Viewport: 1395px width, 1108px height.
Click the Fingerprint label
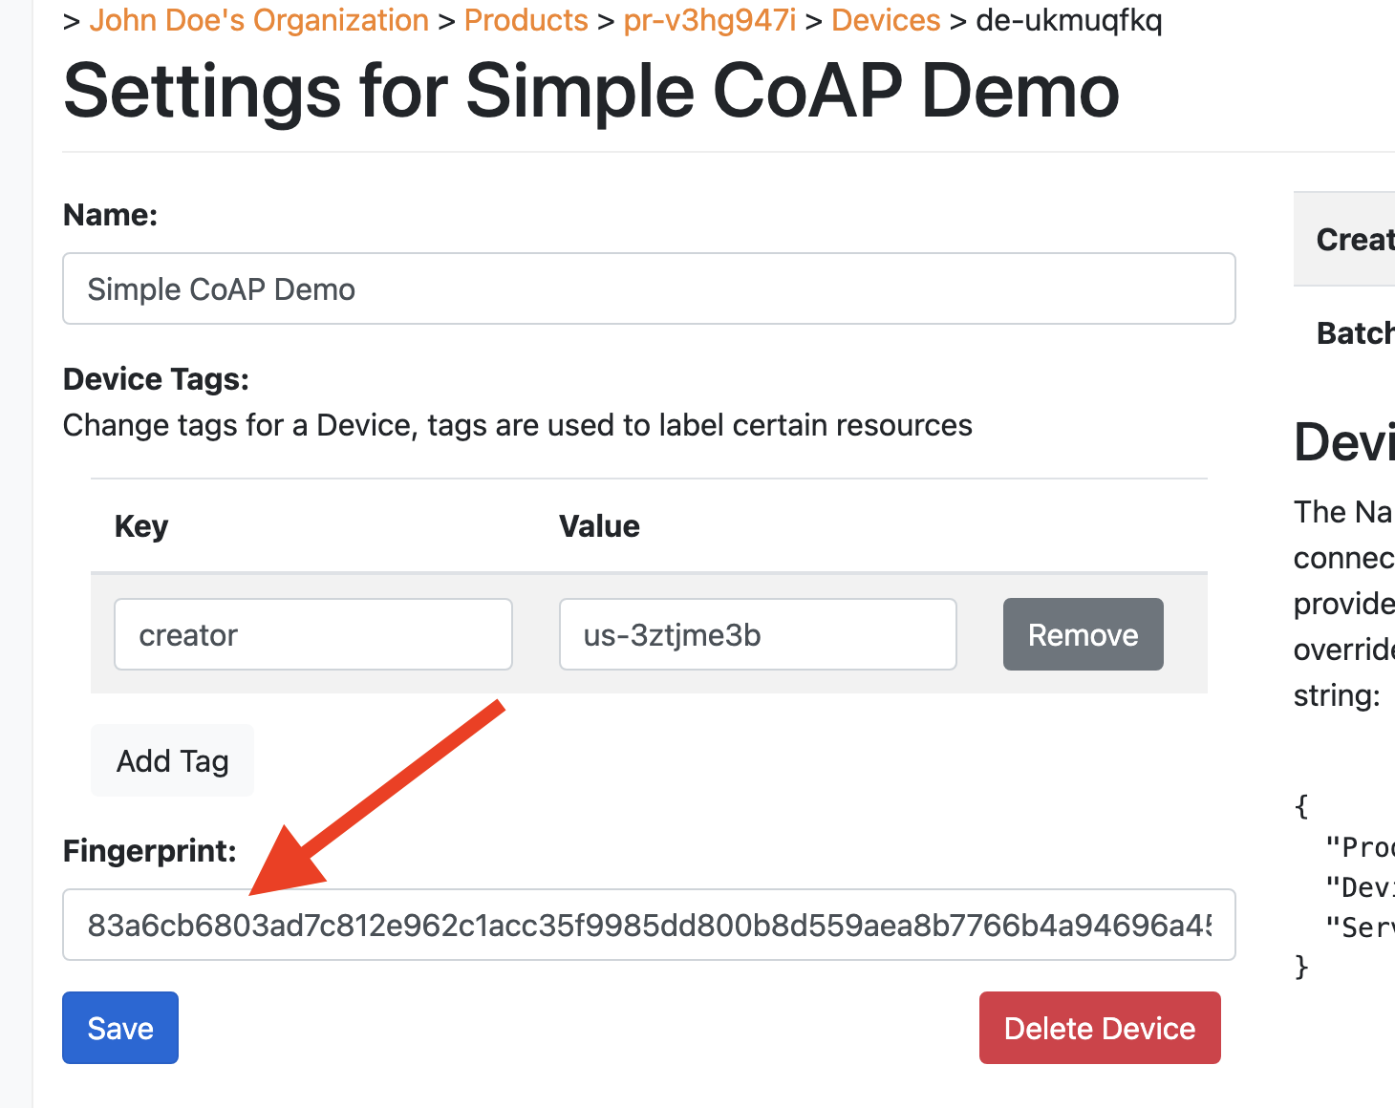click(x=149, y=850)
